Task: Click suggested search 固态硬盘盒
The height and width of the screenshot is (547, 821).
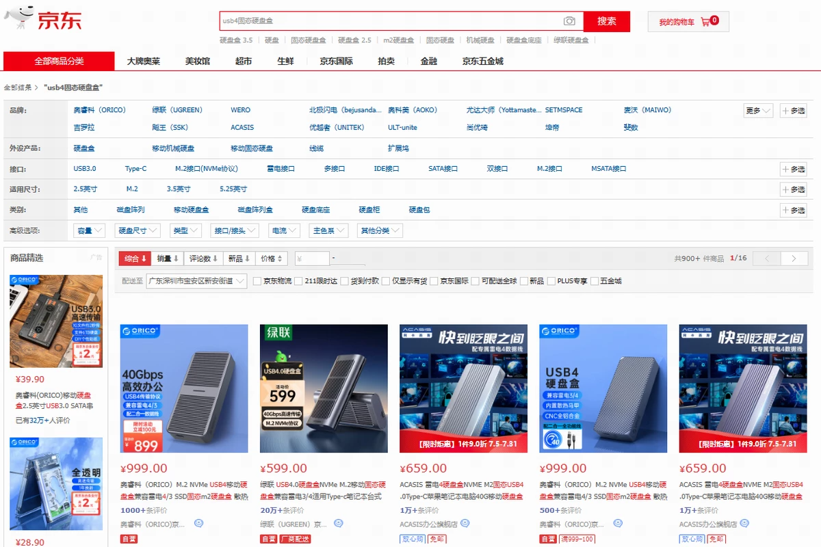Action: [309, 40]
